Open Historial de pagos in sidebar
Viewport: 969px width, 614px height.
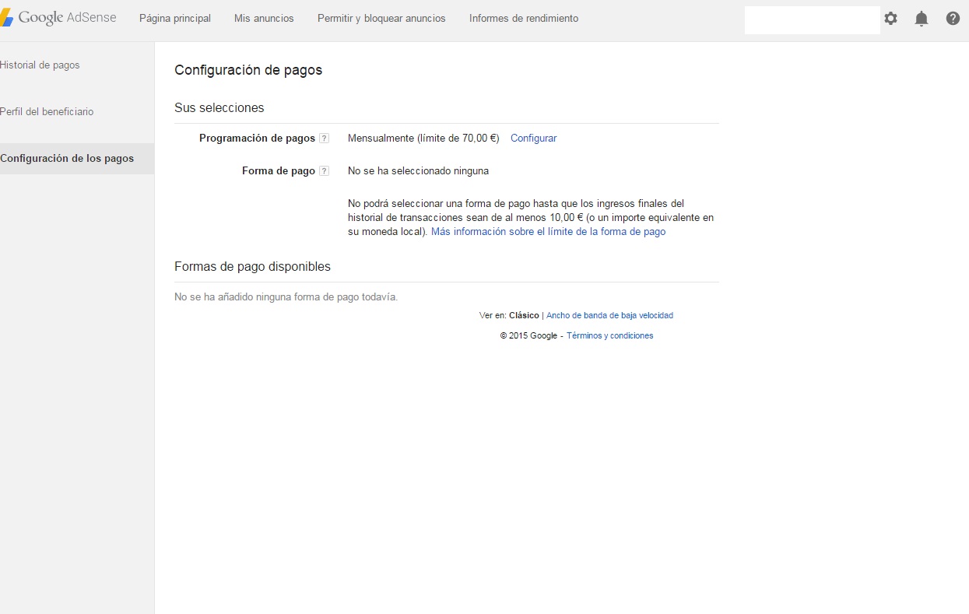[x=40, y=65]
